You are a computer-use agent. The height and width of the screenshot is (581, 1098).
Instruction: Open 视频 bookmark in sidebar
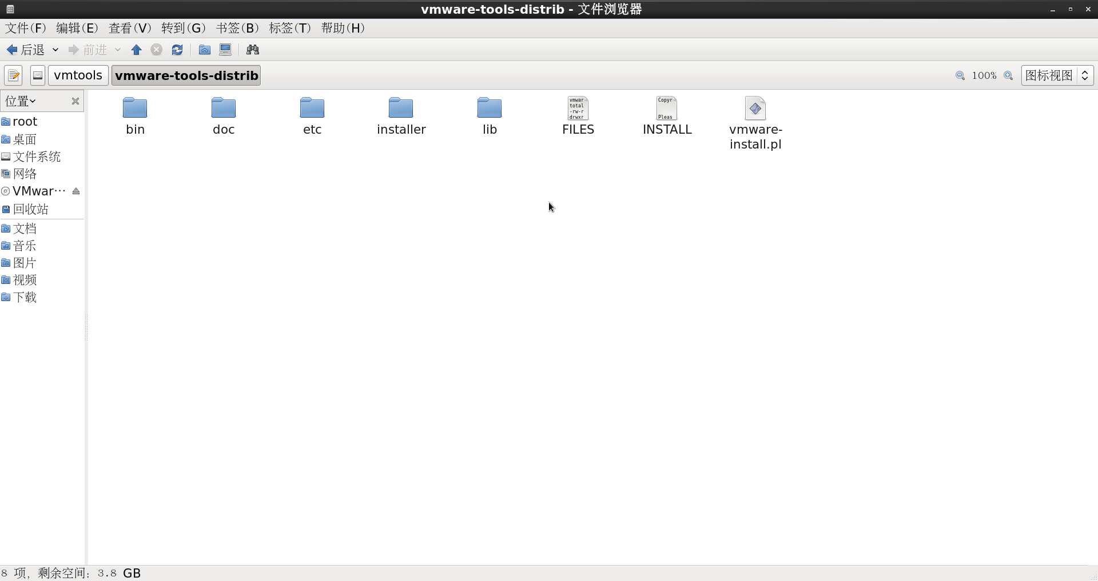[x=42, y=280]
